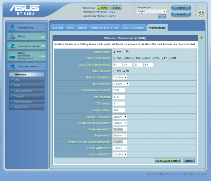The width and height of the screenshot is (211, 181).
Task: Select the 5GHz wireless band button
Action: click(x=116, y=8)
